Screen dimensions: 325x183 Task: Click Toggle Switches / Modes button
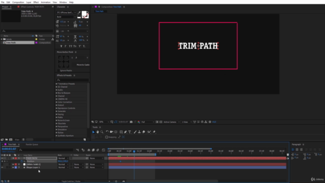(x=71, y=181)
